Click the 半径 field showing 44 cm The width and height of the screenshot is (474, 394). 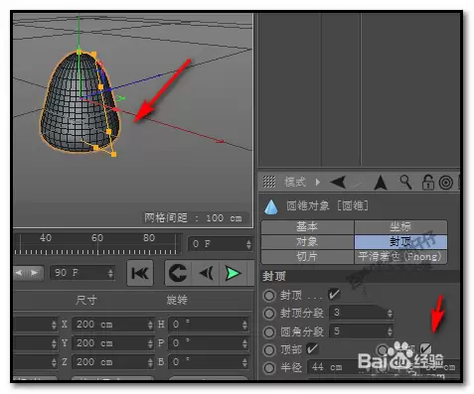pos(338,367)
